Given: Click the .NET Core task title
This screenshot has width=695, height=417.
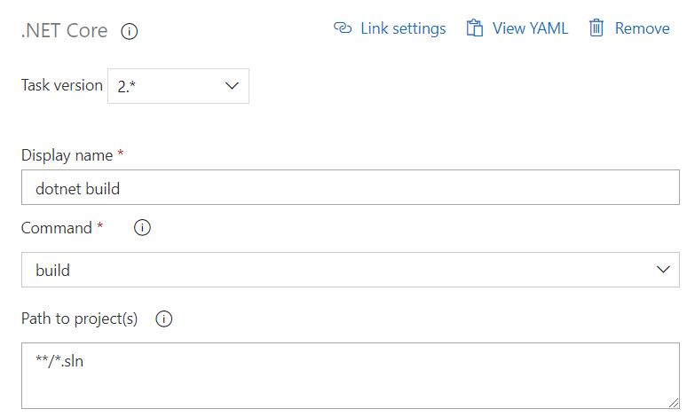Looking at the screenshot, I should (x=64, y=30).
